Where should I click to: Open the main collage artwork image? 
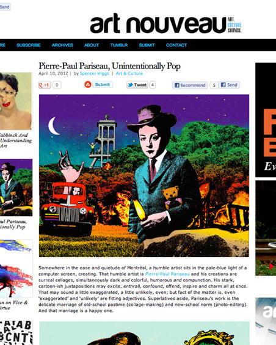point(144,176)
